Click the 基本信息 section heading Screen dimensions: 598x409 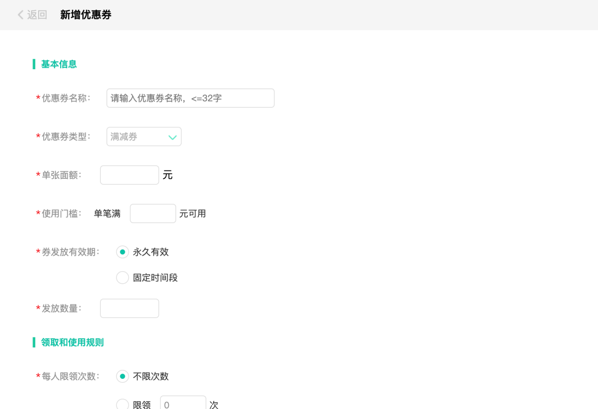tap(59, 64)
